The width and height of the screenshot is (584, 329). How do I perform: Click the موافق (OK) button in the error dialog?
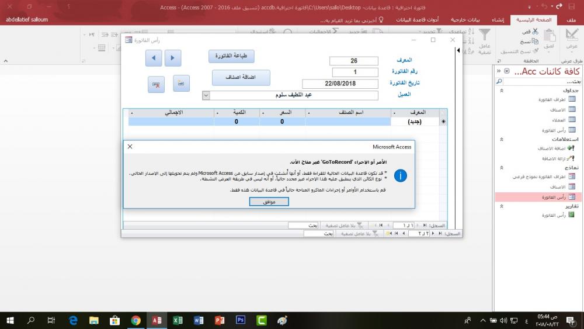269,202
